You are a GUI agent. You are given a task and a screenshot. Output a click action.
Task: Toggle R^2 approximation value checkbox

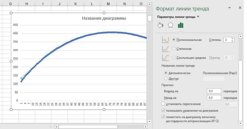163,117
